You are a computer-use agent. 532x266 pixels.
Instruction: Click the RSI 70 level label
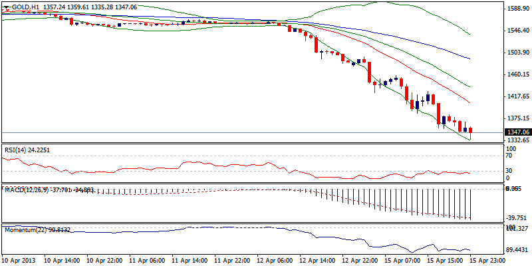510,155
